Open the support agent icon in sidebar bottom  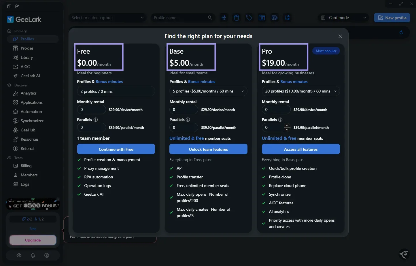pyautogui.click(x=19, y=255)
